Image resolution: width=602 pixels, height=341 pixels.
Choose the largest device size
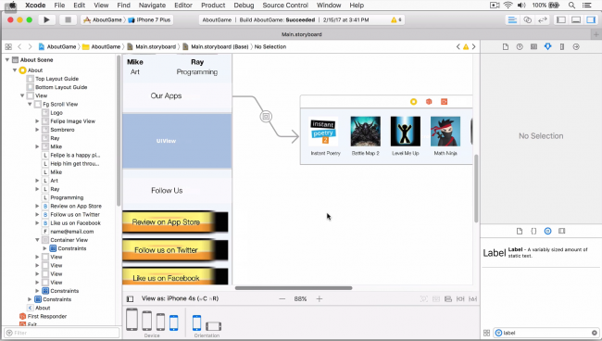pyautogui.click(x=132, y=320)
